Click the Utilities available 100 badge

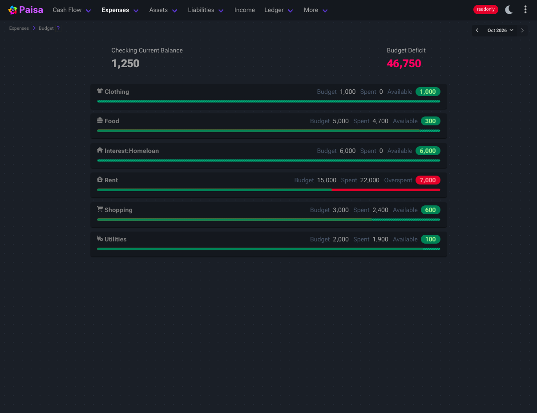pyautogui.click(x=430, y=239)
